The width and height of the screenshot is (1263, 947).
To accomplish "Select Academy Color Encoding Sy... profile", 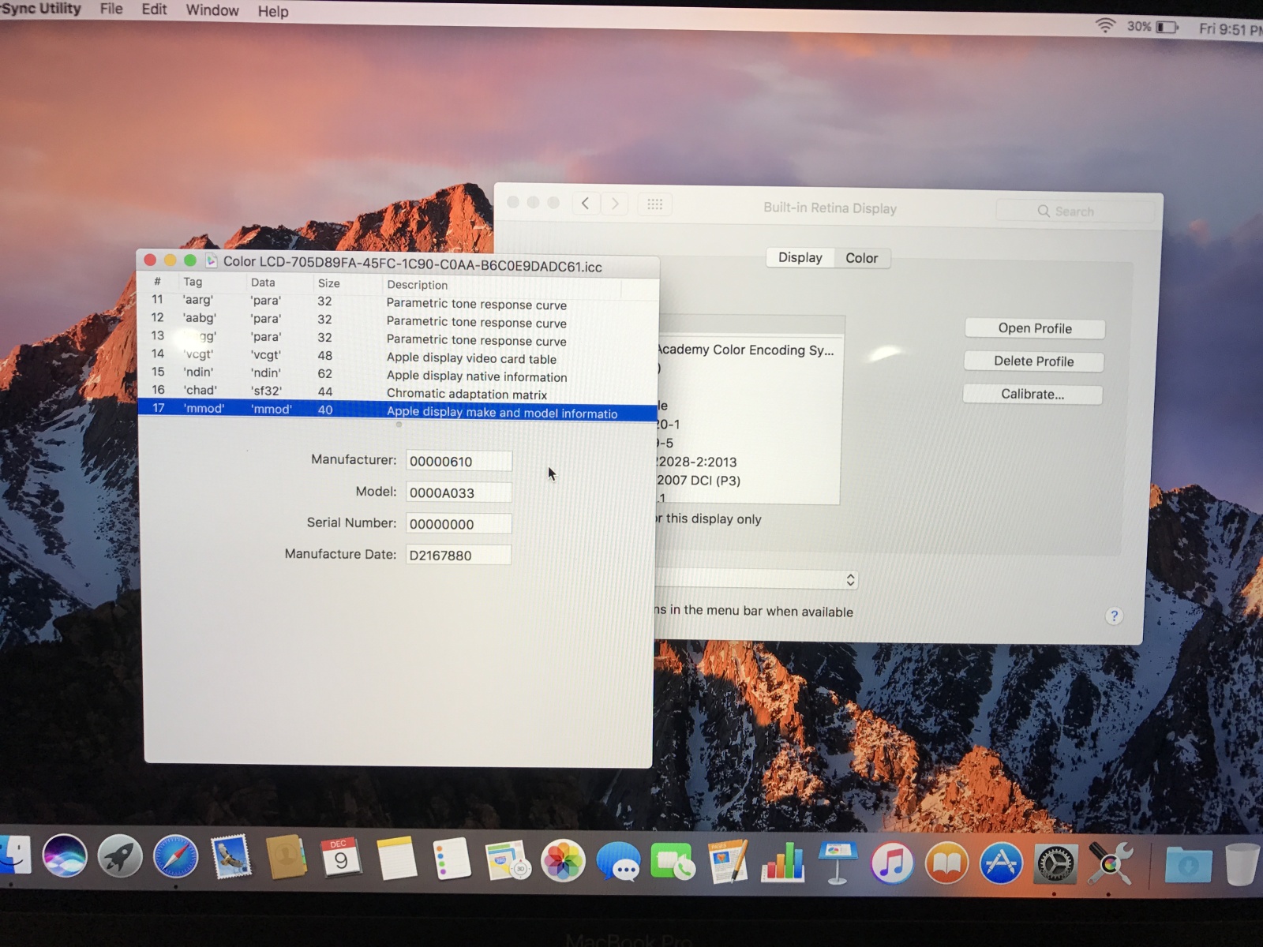I will (746, 350).
